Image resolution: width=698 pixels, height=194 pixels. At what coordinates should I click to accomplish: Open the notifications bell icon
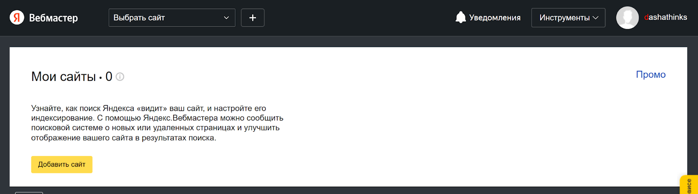[x=461, y=17]
